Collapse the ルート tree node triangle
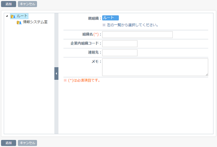Screen dimensions: 217x147 tap(7, 16)
